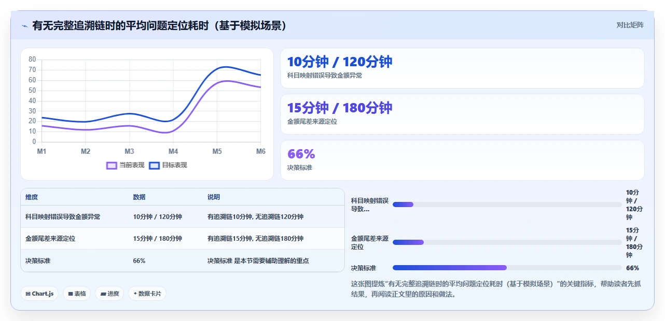Click the 说明 column header

point(214,197)
